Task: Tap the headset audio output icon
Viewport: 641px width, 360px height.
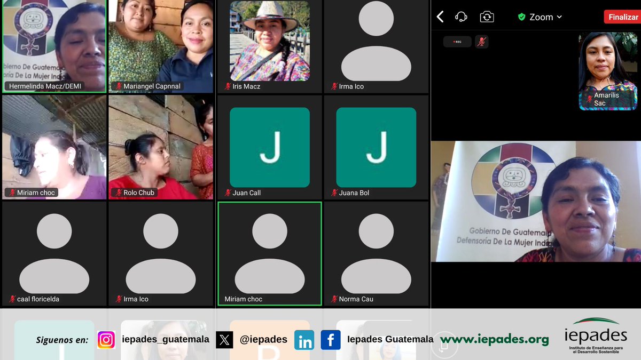Action: (461, 17)
